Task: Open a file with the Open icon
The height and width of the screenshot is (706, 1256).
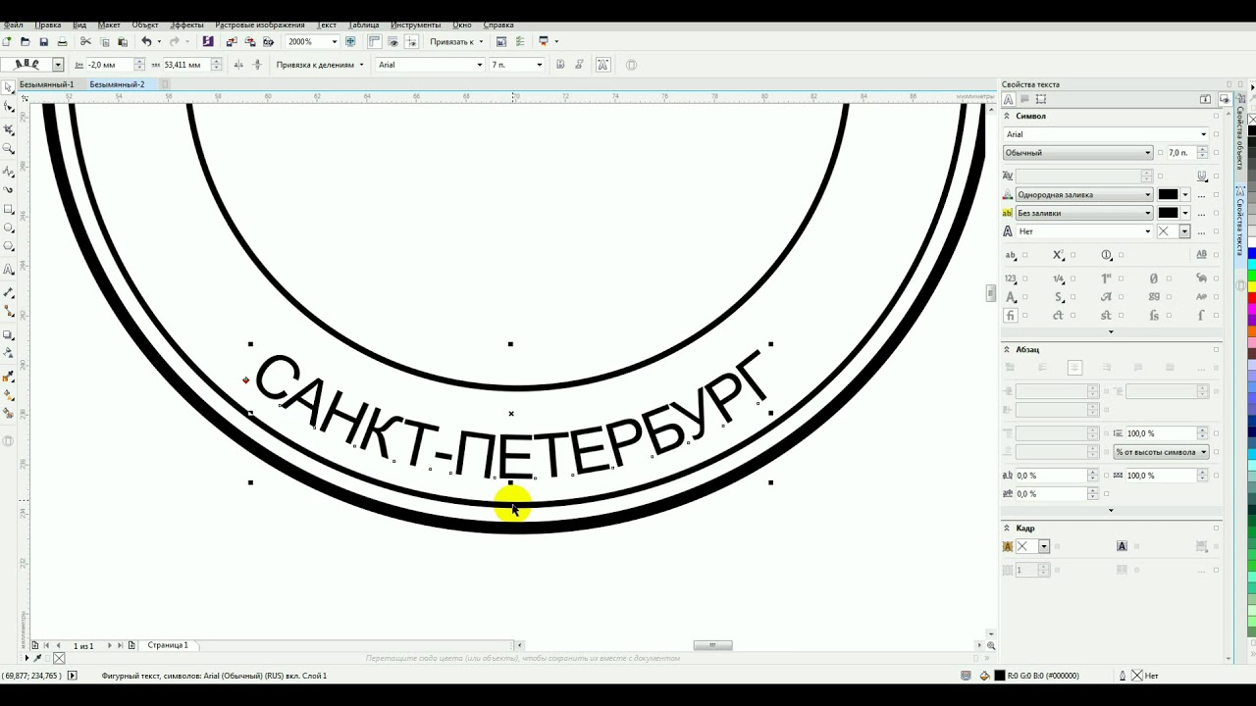Action: pyautogui.click(x=25, y=42)
